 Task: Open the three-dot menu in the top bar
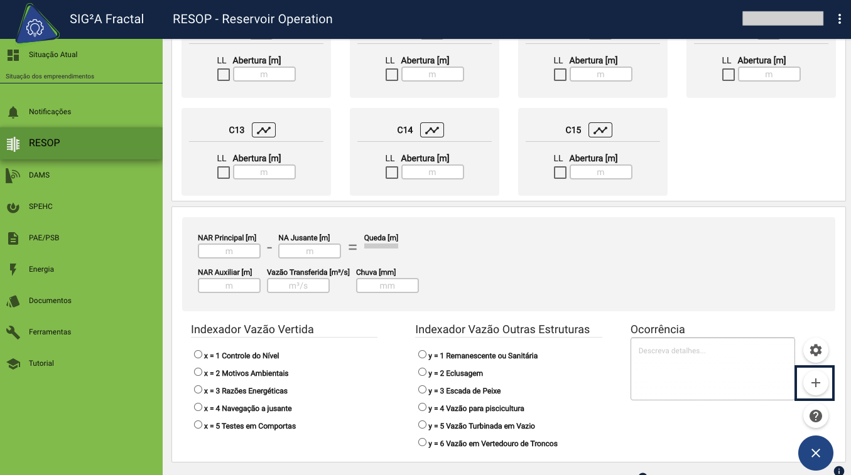pos(840,19)
